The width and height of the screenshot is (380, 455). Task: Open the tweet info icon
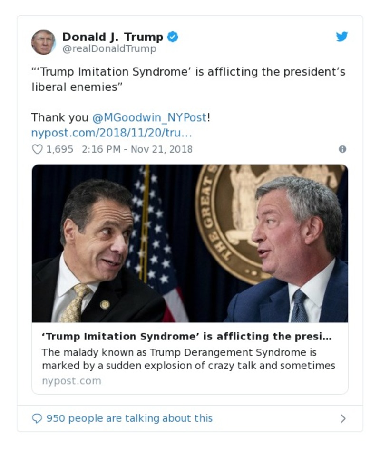[x=343, y=149]
